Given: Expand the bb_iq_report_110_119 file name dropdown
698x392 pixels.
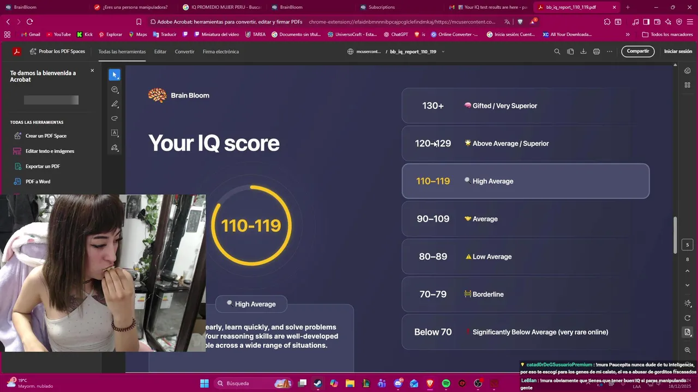Looking at the screenshot, I should [x=443, y=52].
